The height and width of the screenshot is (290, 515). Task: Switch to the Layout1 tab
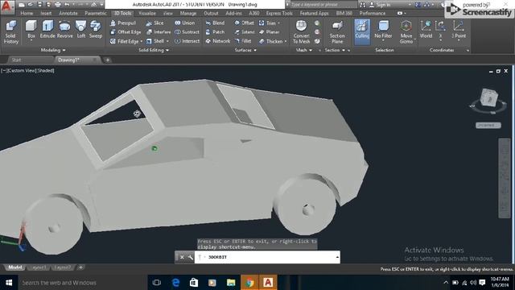pos(39,267)
